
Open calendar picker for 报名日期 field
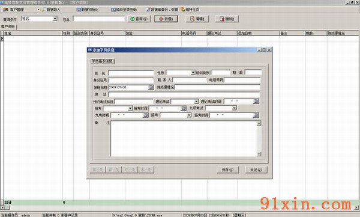tap(151, 87)
